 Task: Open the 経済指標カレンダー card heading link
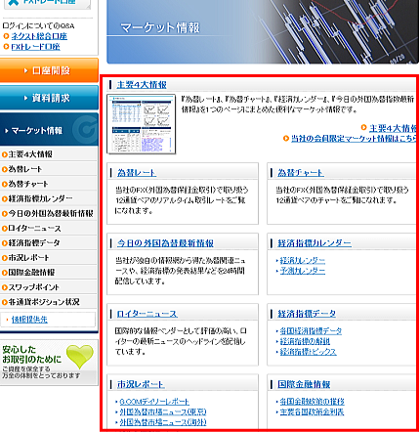[315, 243]
